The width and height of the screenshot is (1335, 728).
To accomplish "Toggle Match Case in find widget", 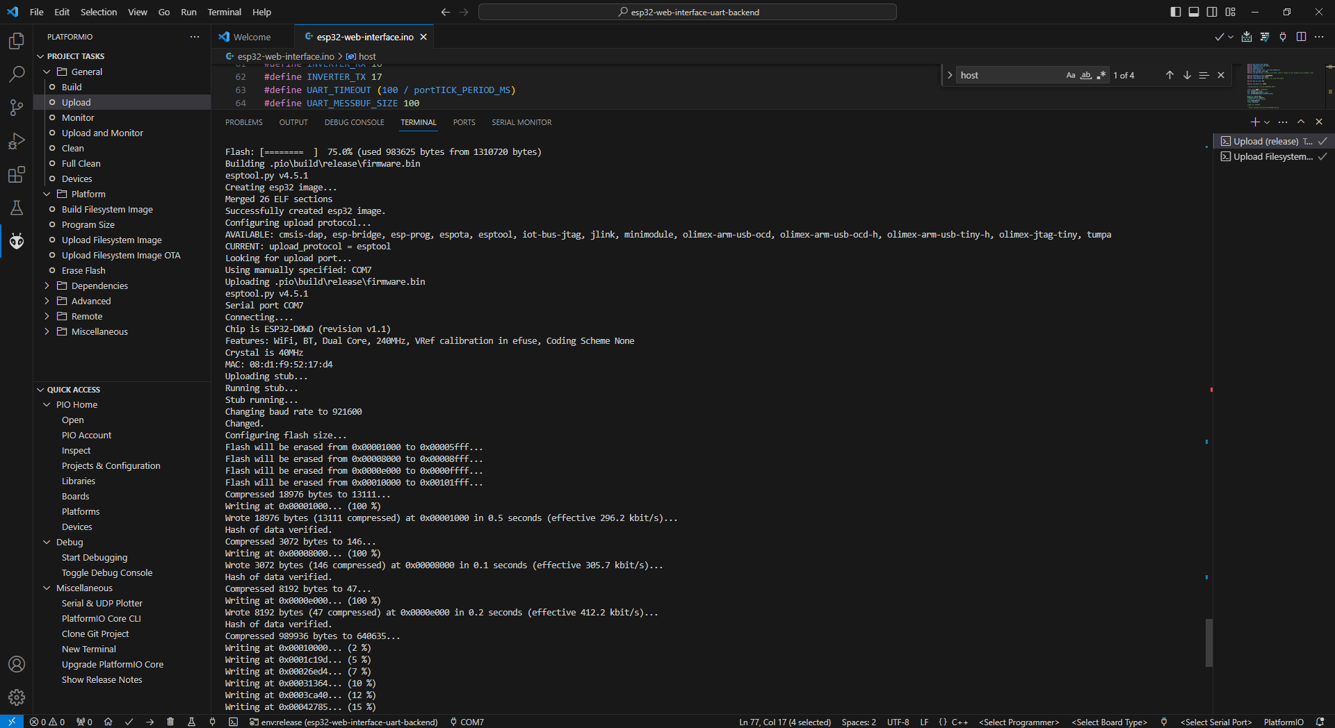I will (x=1071, y=75).
